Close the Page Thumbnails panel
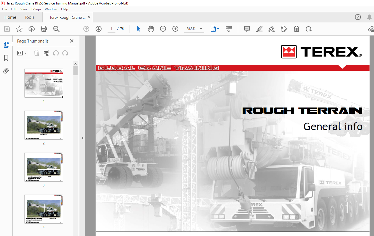The height and width of the screenshot is (236, 374). pyautogui.click(x=72, y=41)
